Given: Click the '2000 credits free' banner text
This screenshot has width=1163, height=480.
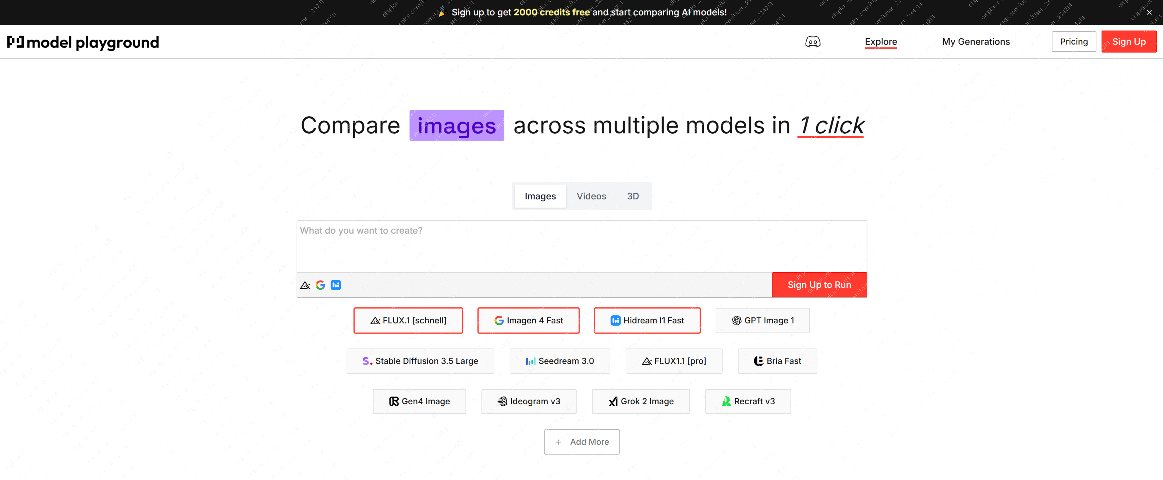Looking at the screenshot, I should tap(551, 13).
